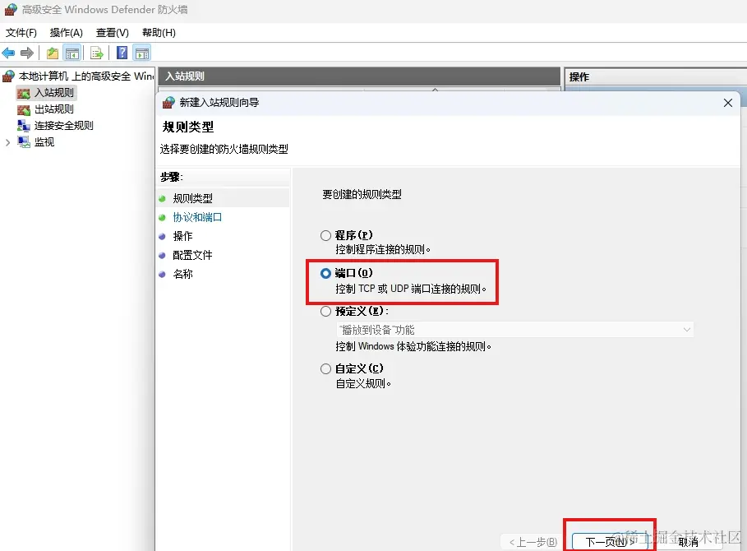The height and width of the screenshot is (551, 747).
Task: Select the 程序(P) radio button
Action: (x=325, y=235)
